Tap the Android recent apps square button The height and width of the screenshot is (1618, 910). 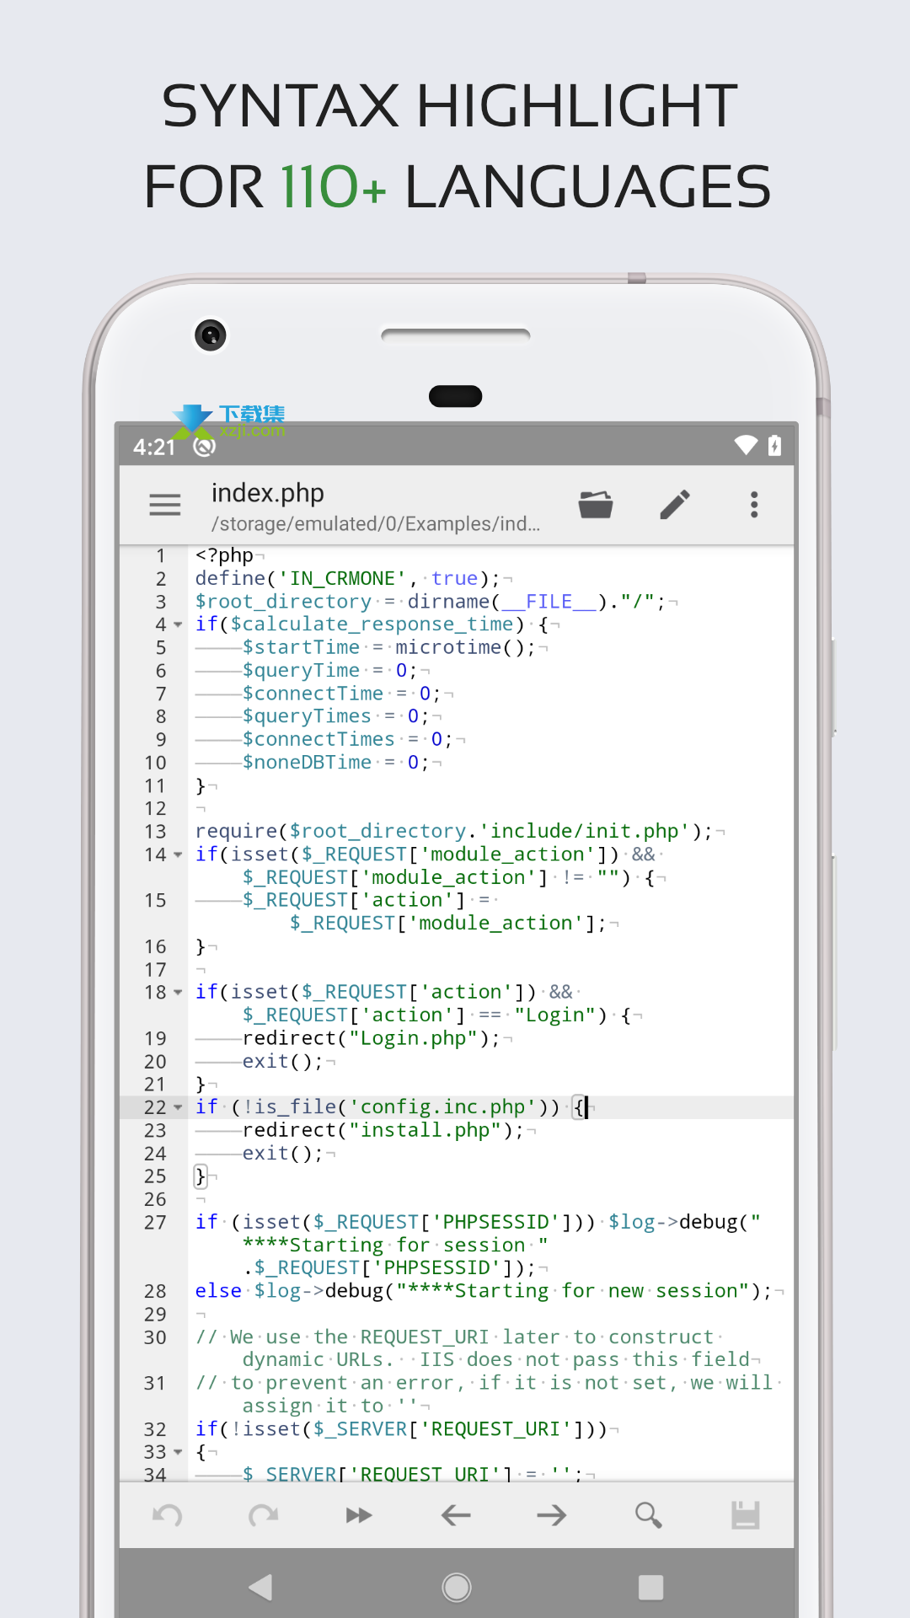tap(650, 1588)
